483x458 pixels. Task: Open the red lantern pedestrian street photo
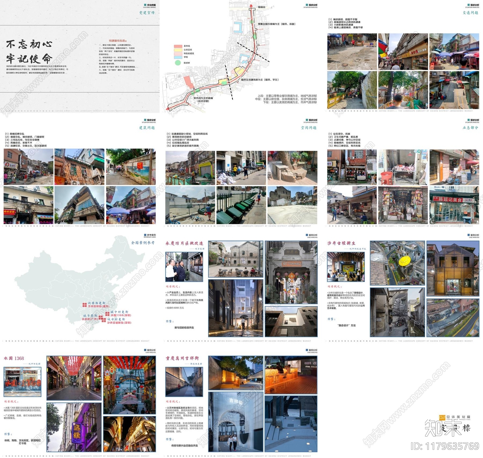(74, 378)
